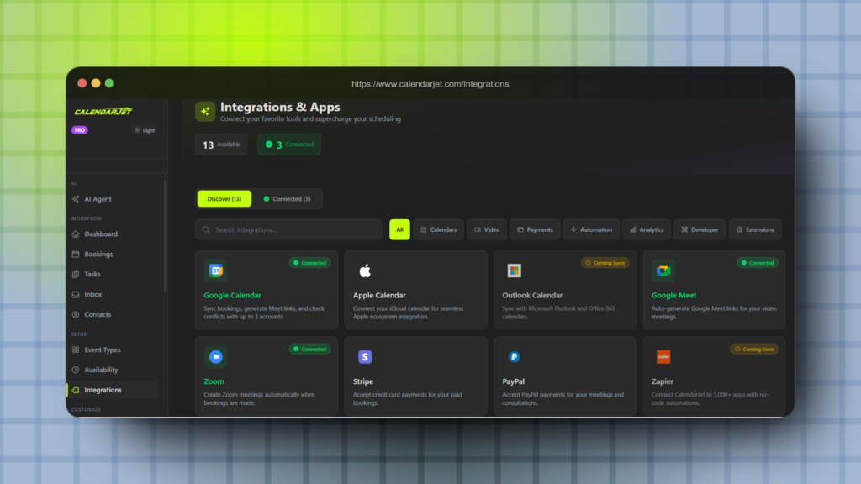This screenshot has height=484, width=861.
Task: Click the Search integrations field
Action: (288, 229)
